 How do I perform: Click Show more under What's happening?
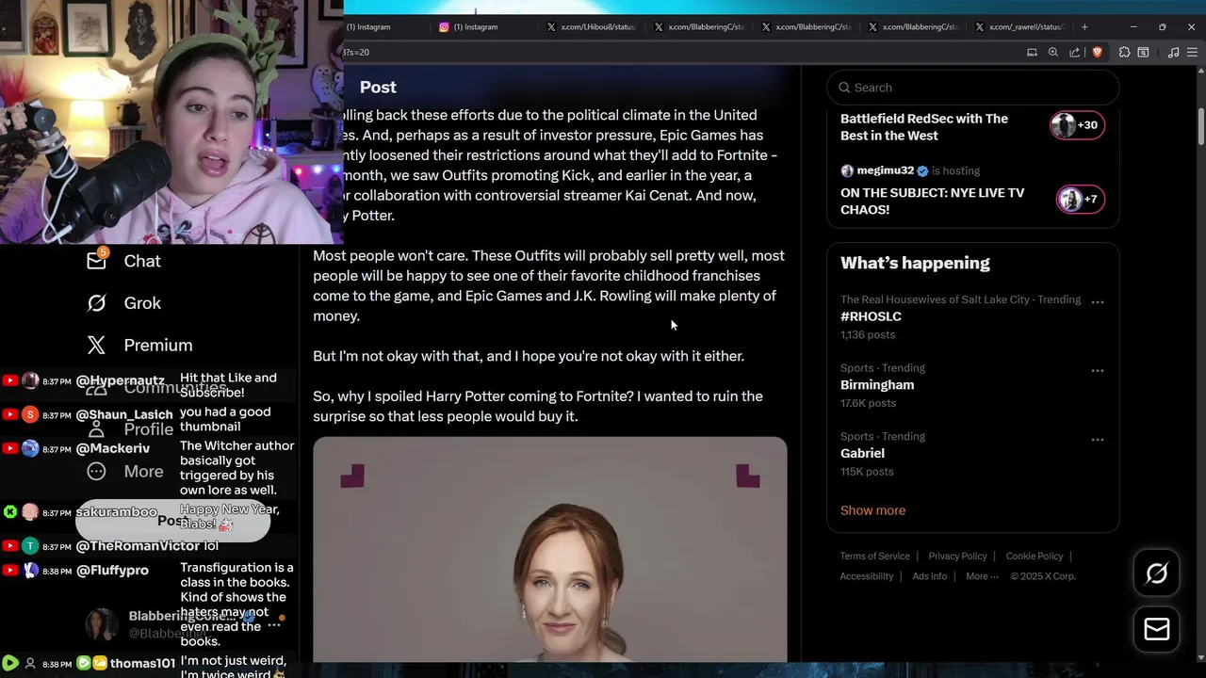pyautogui.click(x=872, y=510)
